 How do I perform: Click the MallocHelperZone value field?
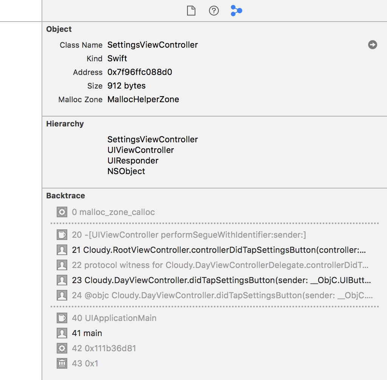point(143,99)
